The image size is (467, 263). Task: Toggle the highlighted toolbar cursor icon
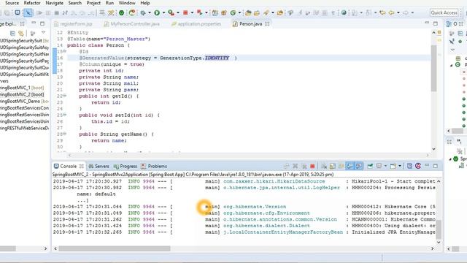click(28, 13)
